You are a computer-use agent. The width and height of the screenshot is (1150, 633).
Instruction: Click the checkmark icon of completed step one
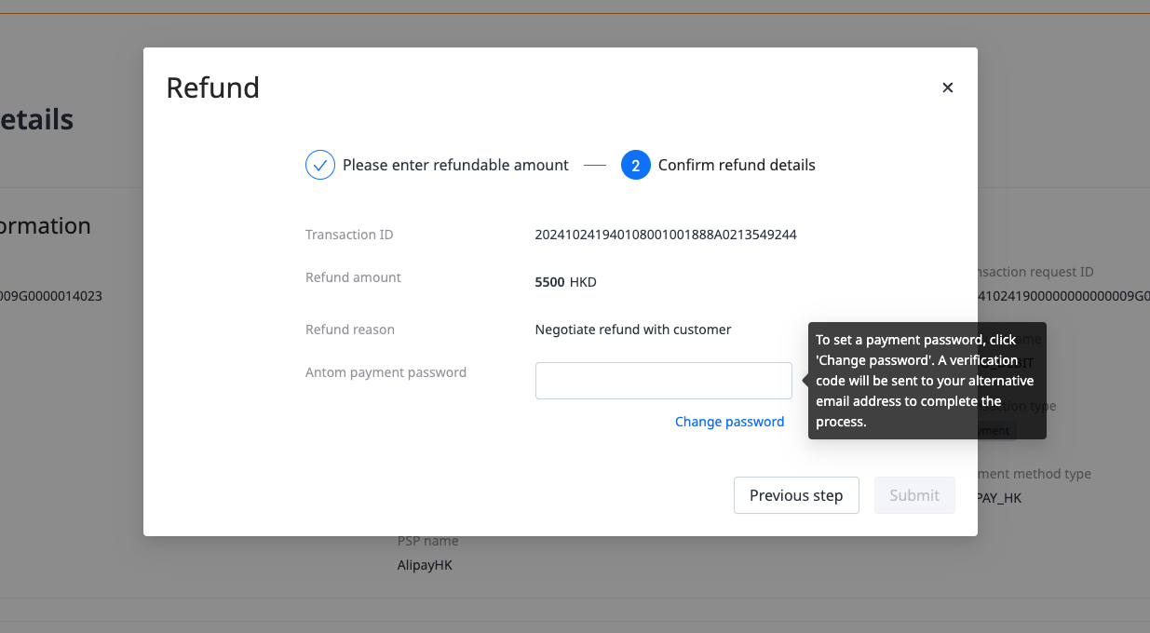(320, 165)
